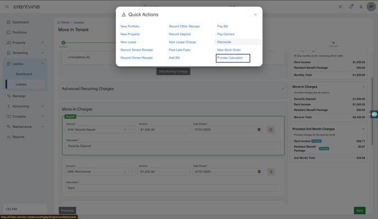Expand the Contacts sidebar menu
The height and width of the screenshot is (219, 378).
click(x=25, y=116)
